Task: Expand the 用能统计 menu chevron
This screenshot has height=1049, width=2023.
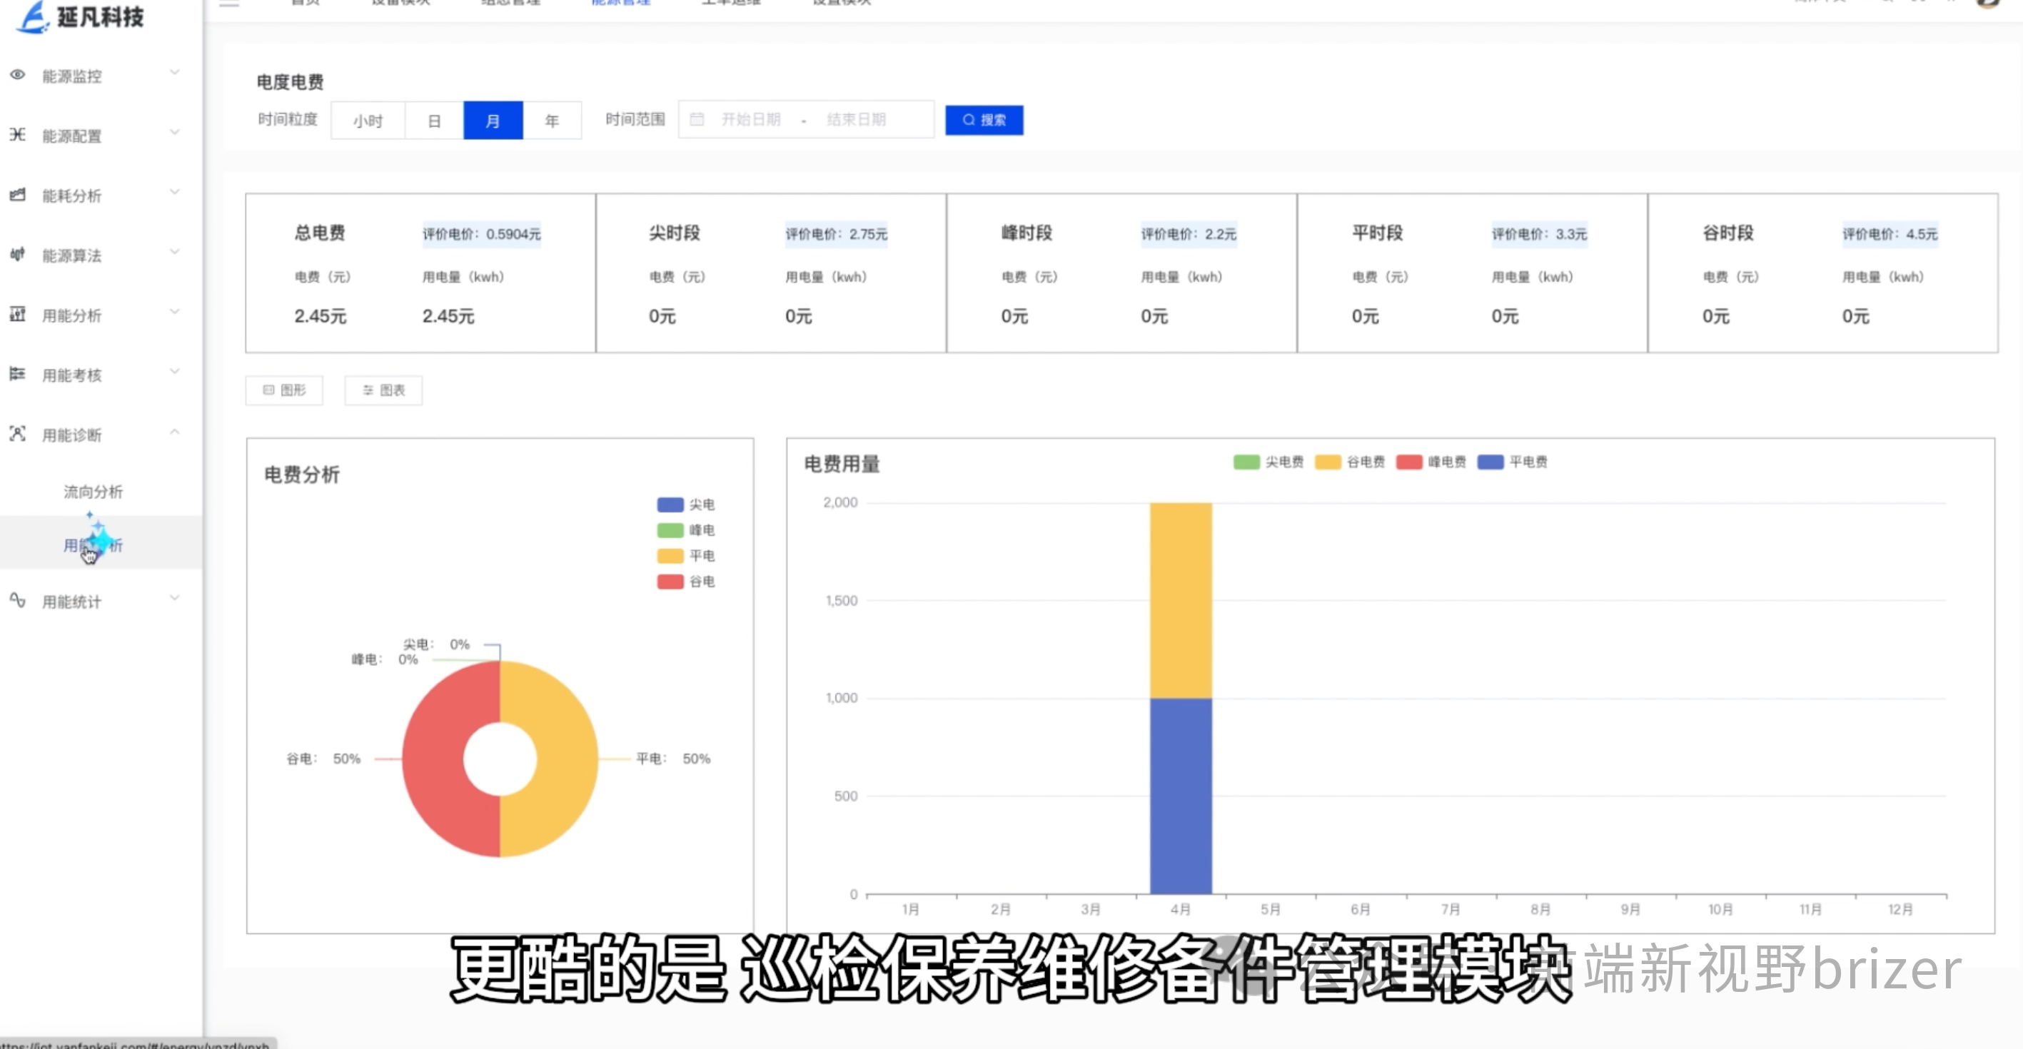Action: point(174,597)
